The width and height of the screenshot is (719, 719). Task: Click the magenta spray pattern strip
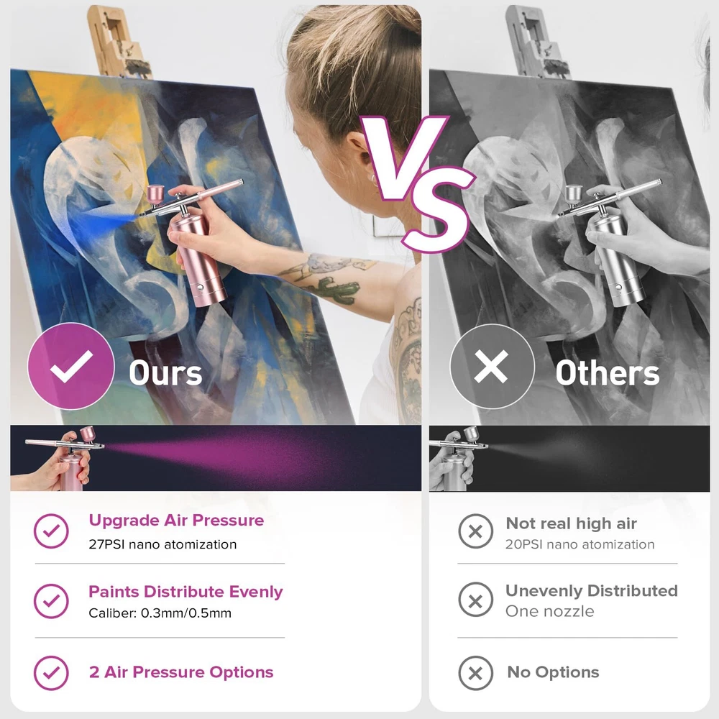tap(216, 458)
